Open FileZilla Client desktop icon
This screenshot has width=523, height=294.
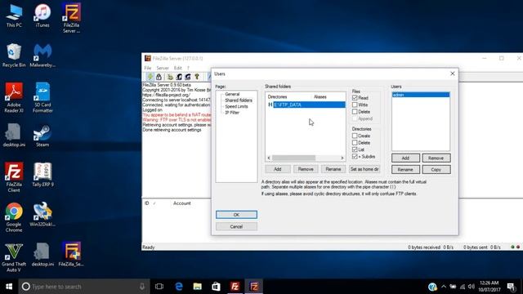coord(14,177)
